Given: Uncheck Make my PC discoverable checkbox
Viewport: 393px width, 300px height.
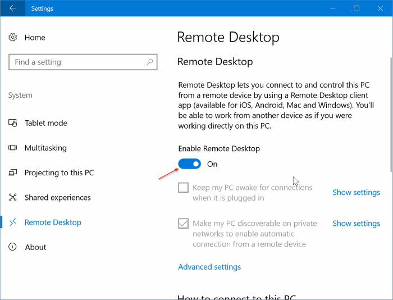Looking at the screenshot, I should 183,223.
